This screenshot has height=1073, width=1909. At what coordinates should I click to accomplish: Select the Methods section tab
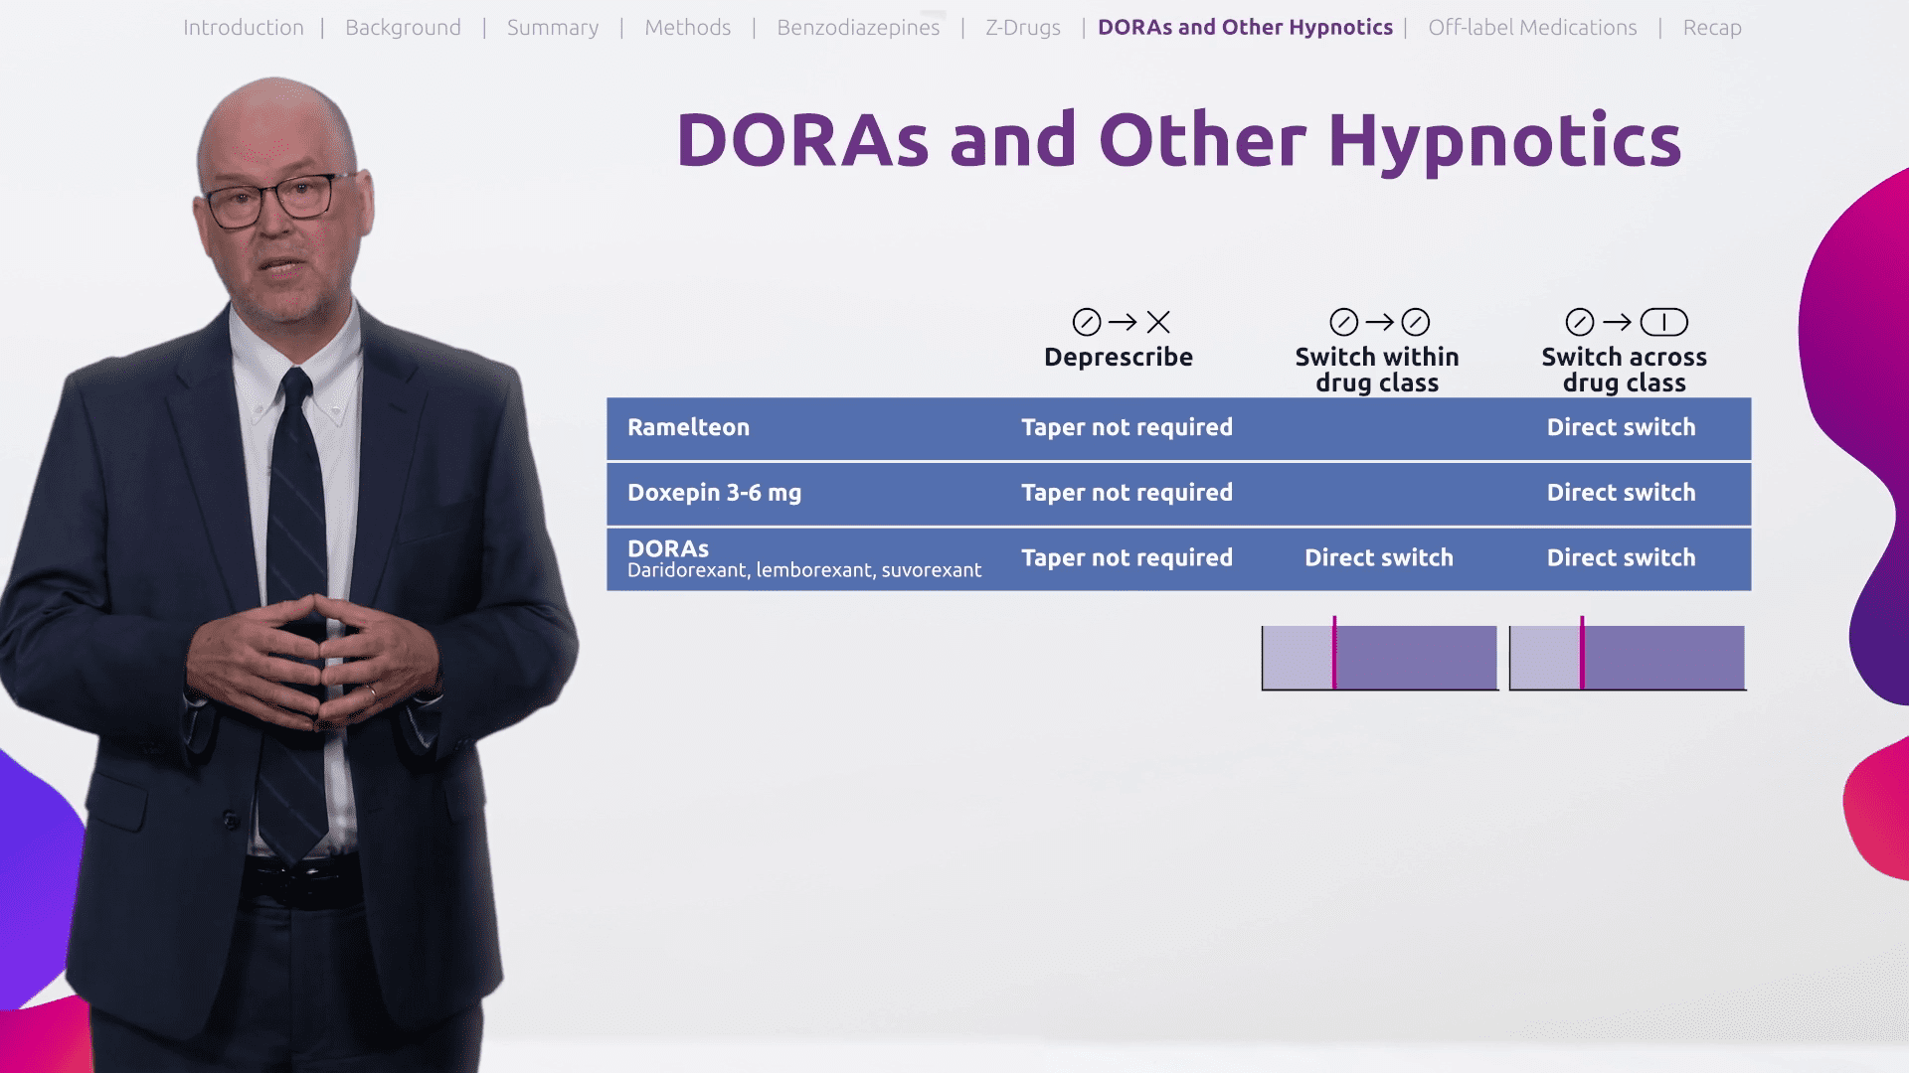(687, 28)
